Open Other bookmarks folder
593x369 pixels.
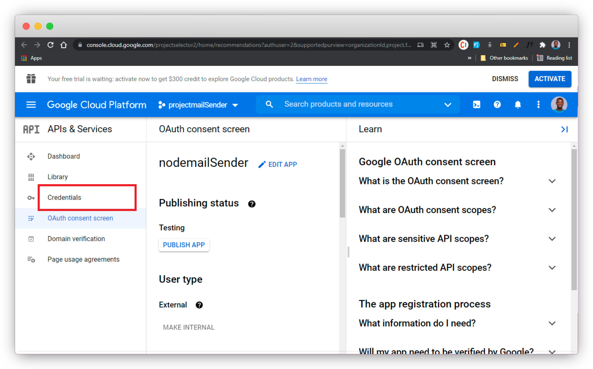point(504,58)
